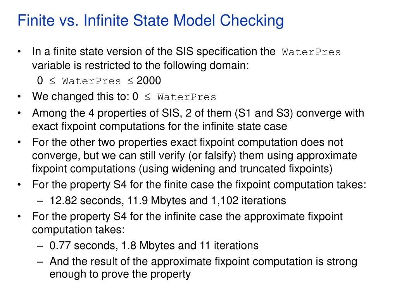Image resolution: width=397 pixels, height=298 pixels.
Task: Click the text 'We changed this to:'
Action: pos(81,97)
